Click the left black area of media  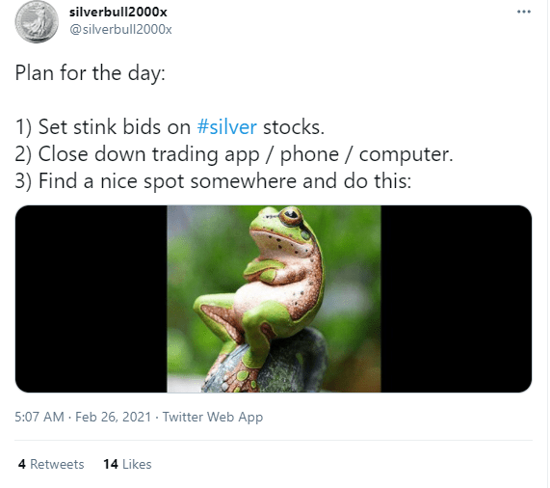coord(92,299)
